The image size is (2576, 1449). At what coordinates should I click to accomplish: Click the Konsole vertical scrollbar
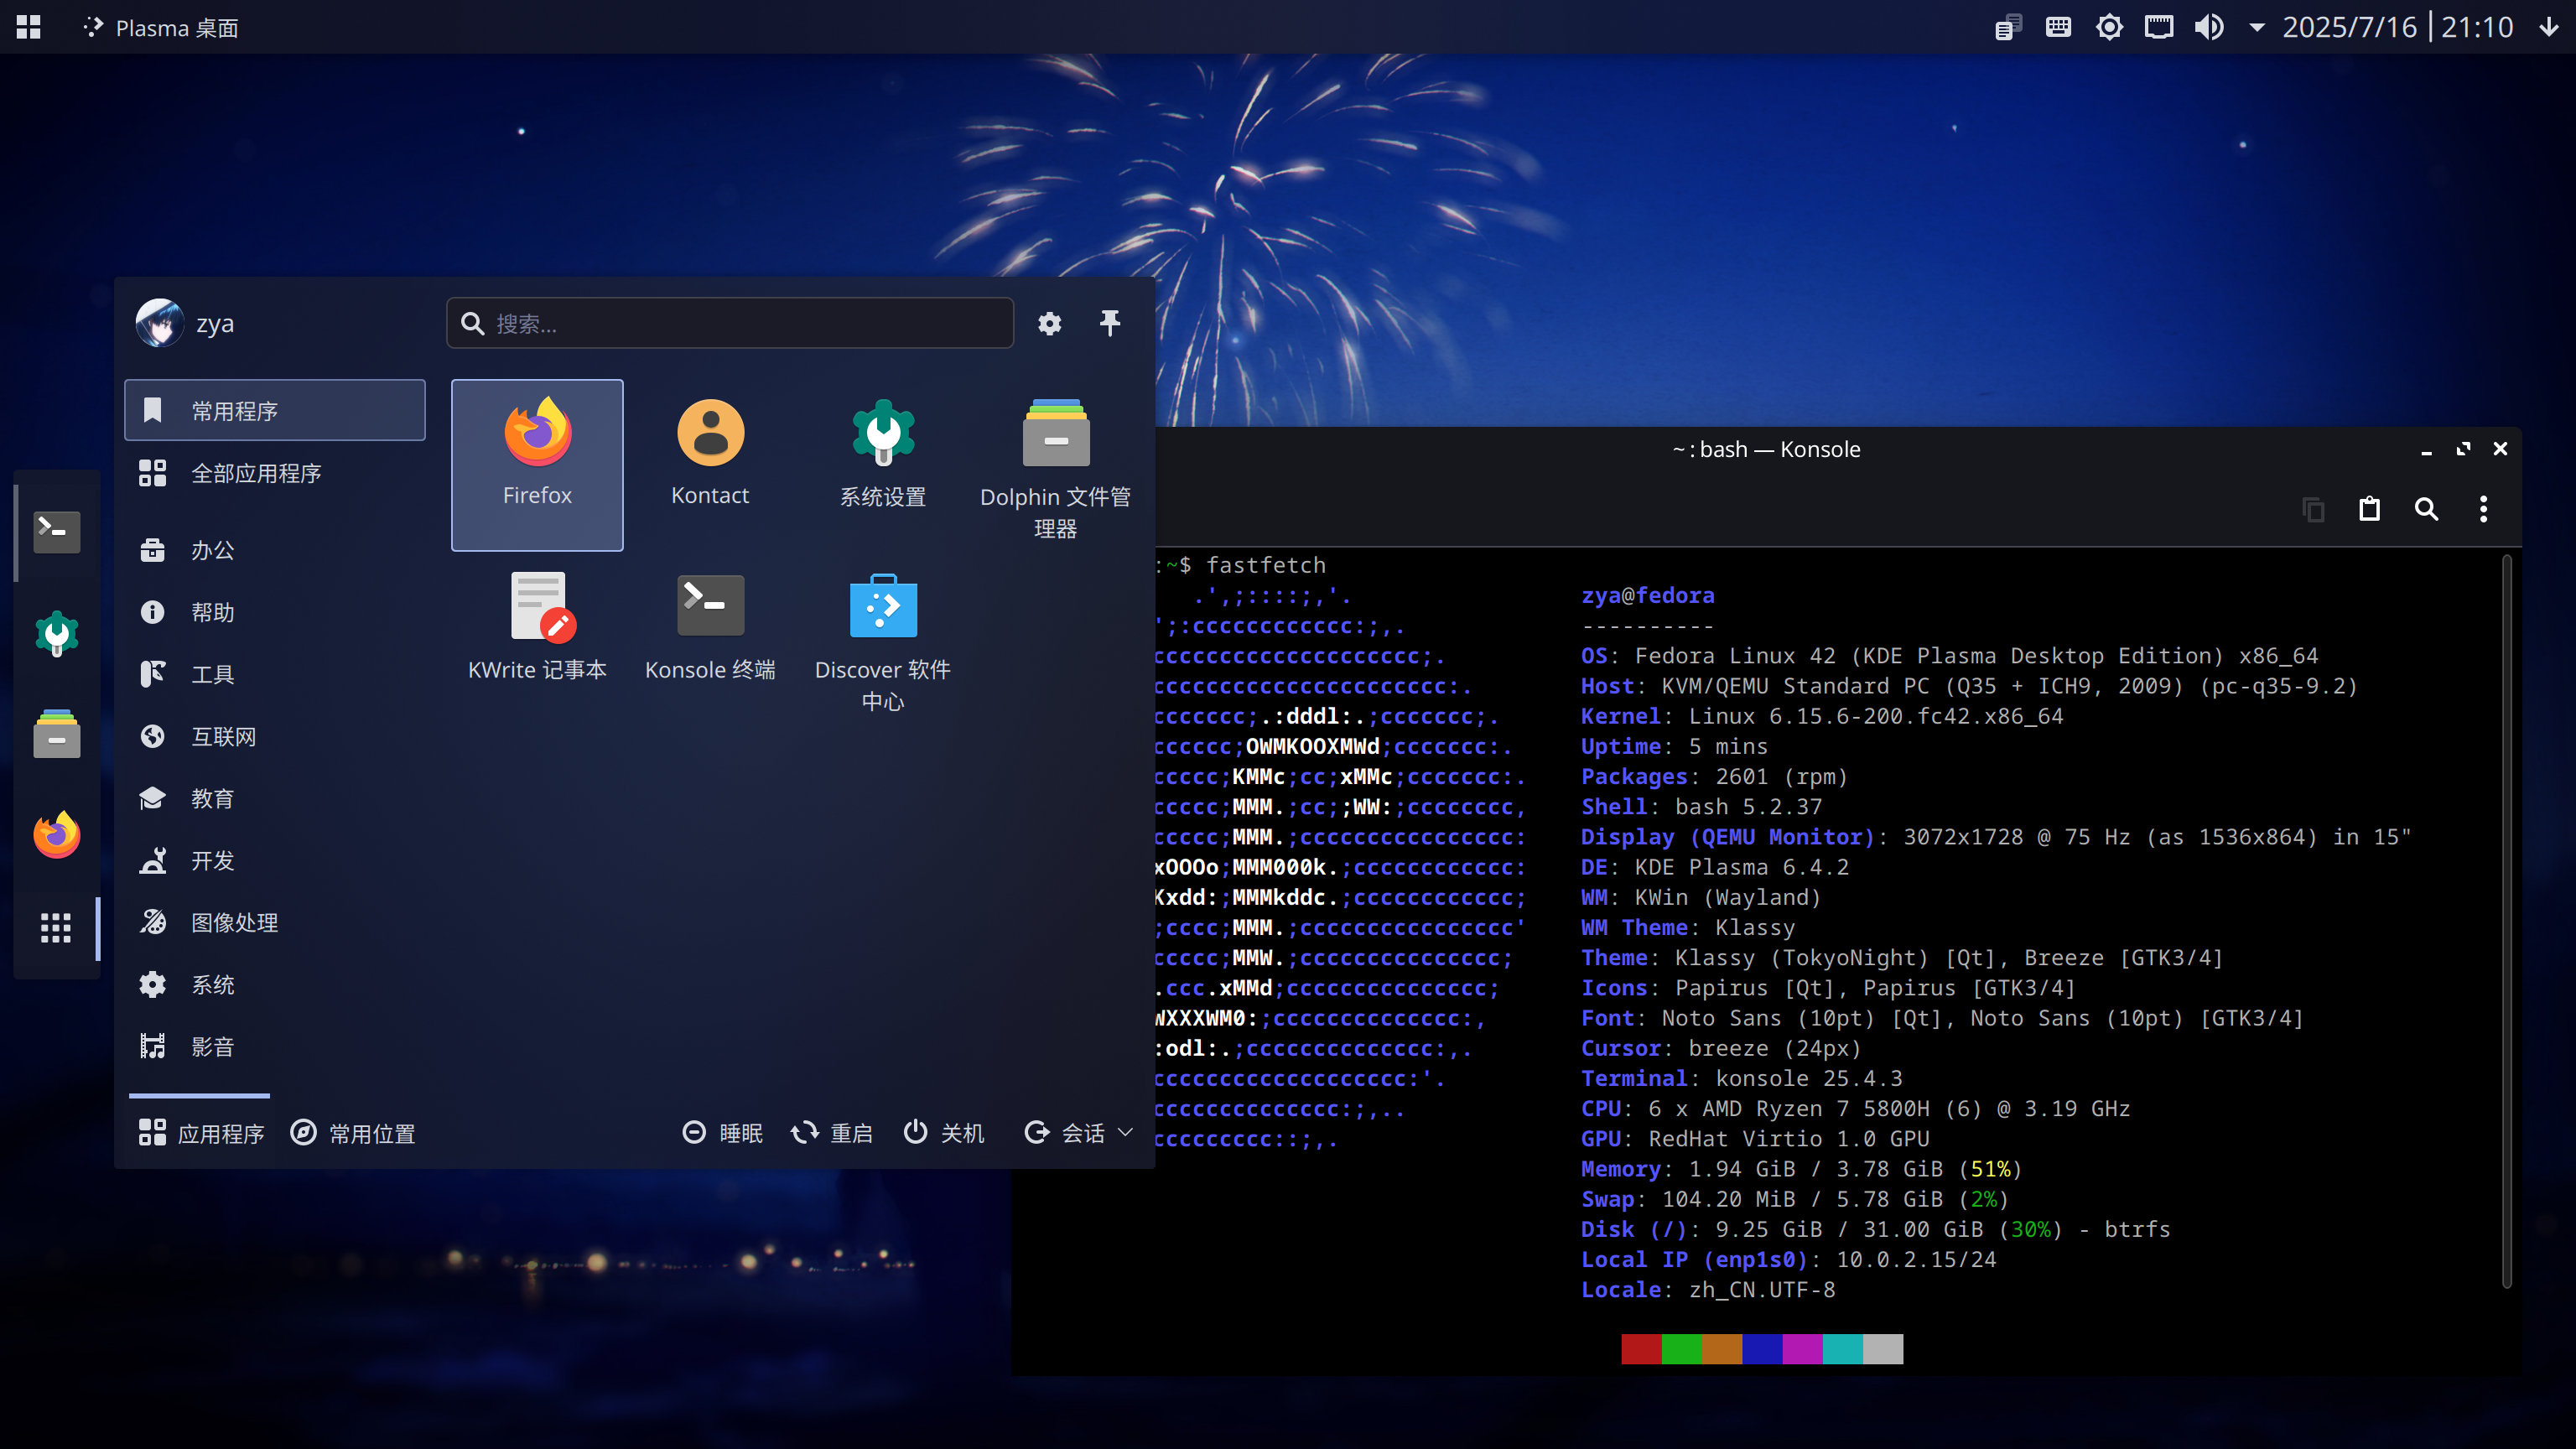[2506, 920]
